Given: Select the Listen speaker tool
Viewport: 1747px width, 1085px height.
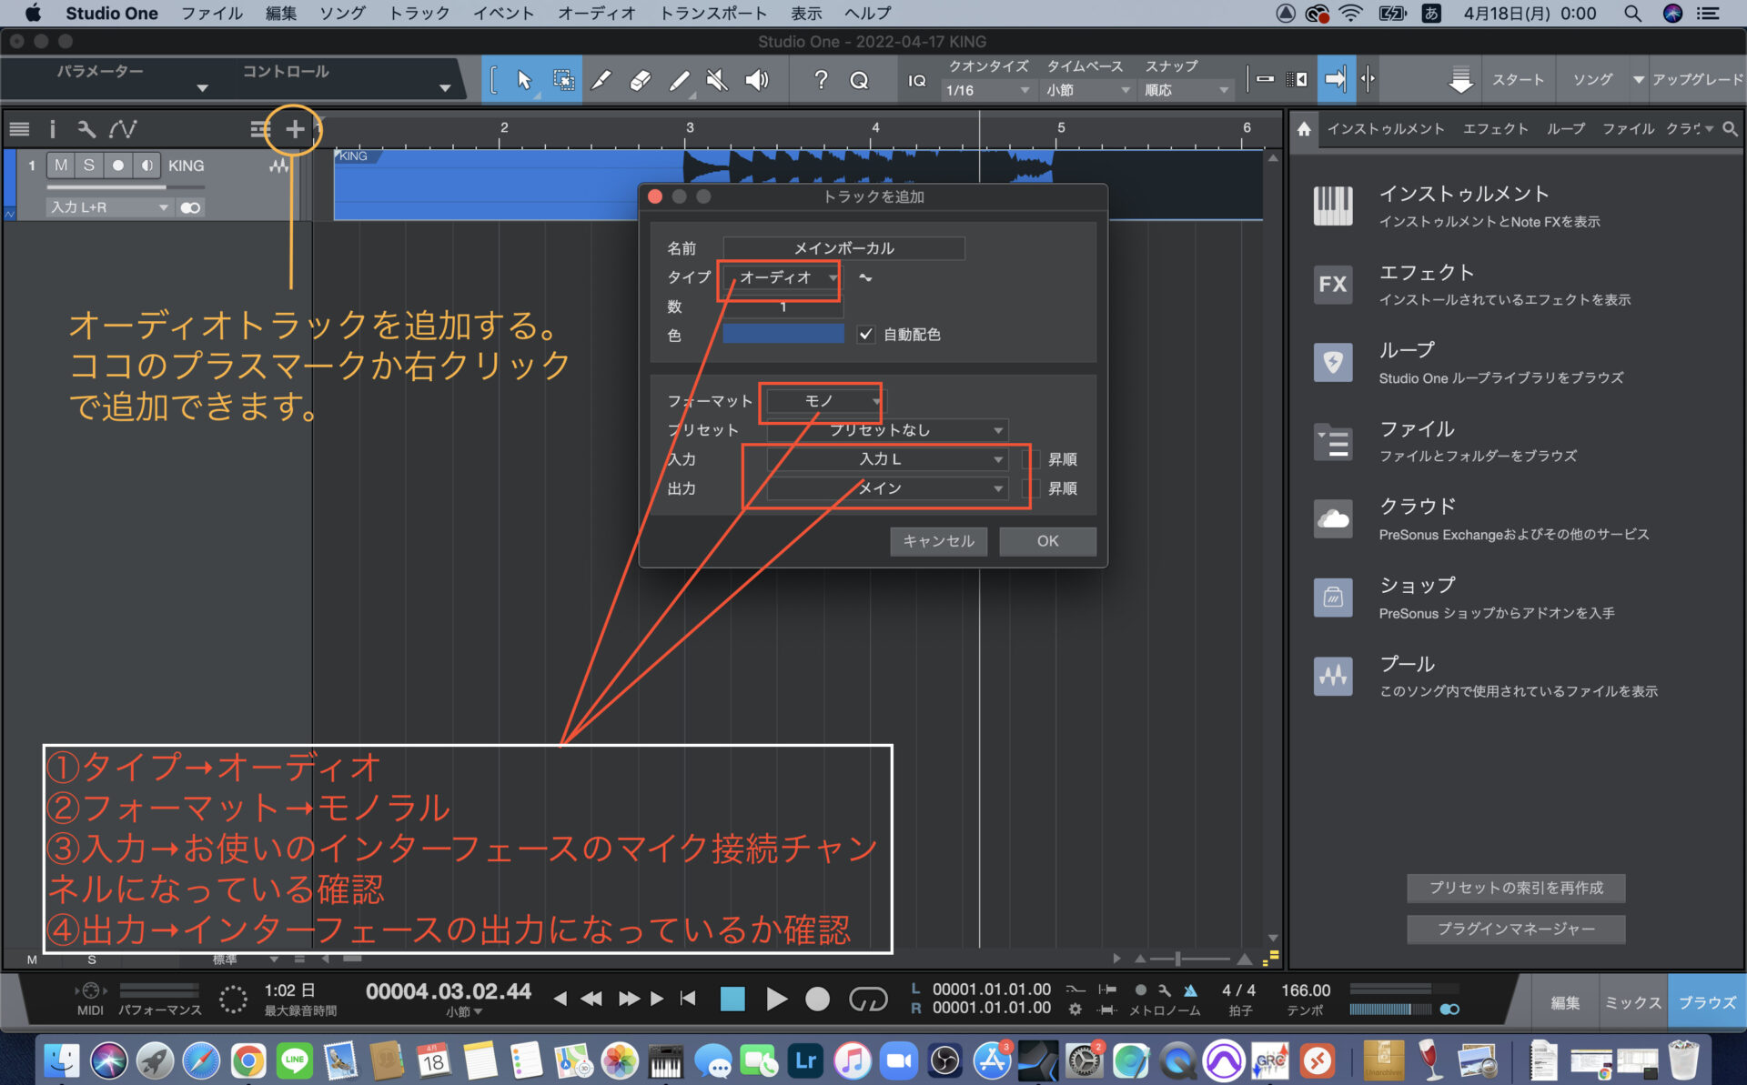Looking at the screenshot, I should [x=756, y=81].
